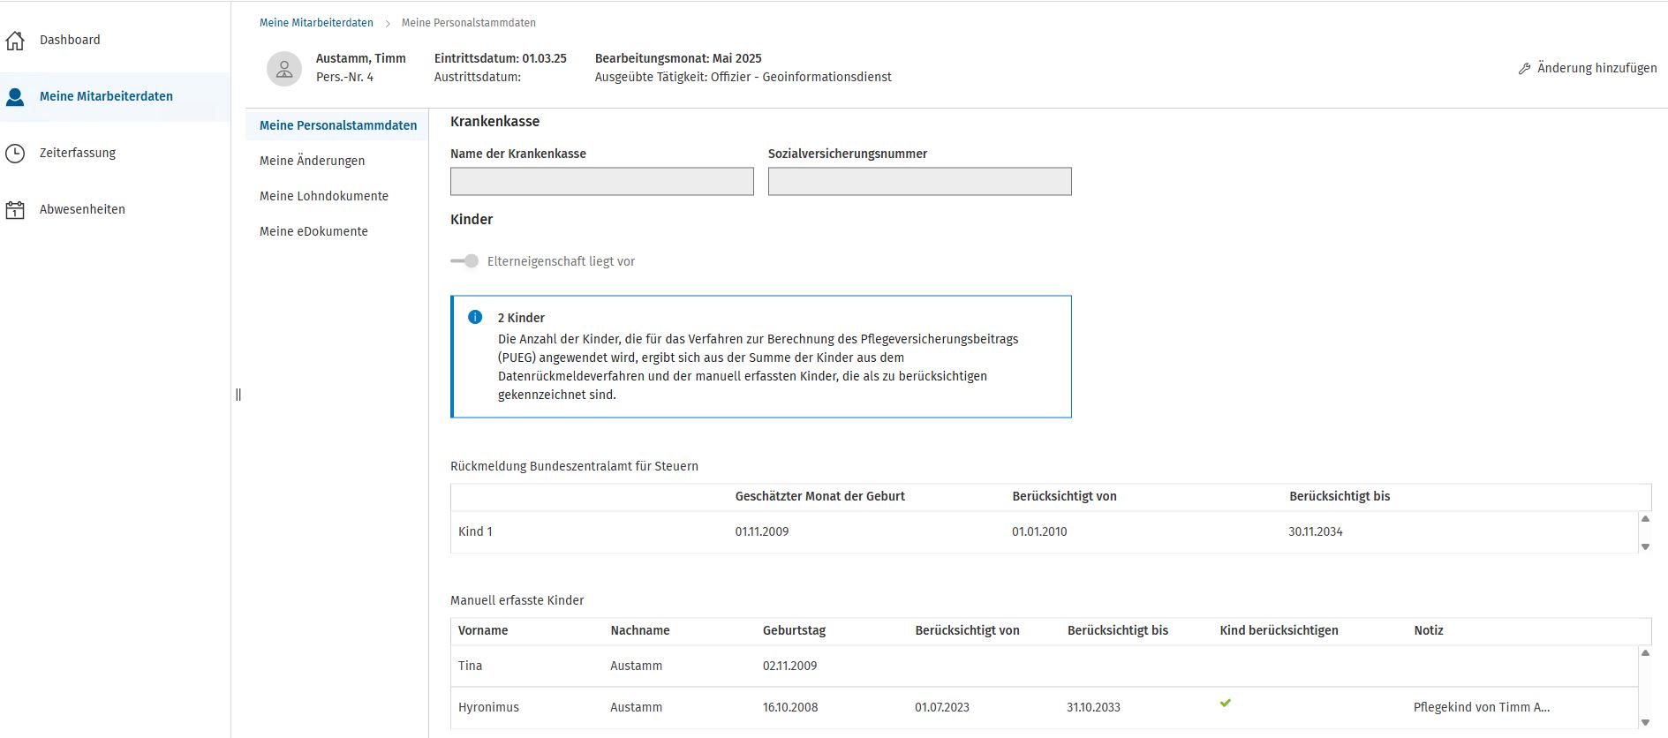The height and width of the screenshot is (738, 1668).
Task: Click scroll-up arrow of Bundeszentralamt table
Action: (1645, 519)
